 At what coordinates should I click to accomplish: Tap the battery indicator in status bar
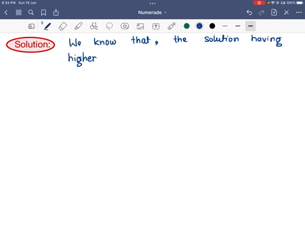coord(300,3)
